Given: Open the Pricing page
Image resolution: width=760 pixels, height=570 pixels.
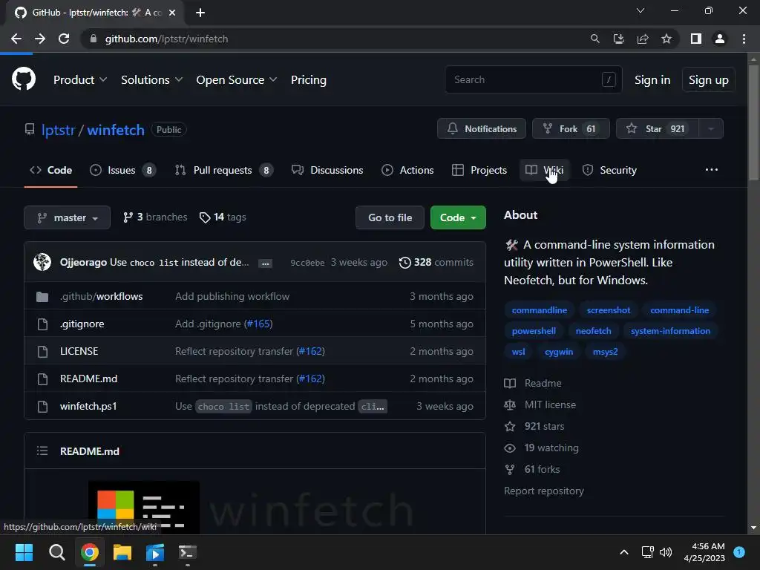Looking at the screenshot, I should pos(308,80).
